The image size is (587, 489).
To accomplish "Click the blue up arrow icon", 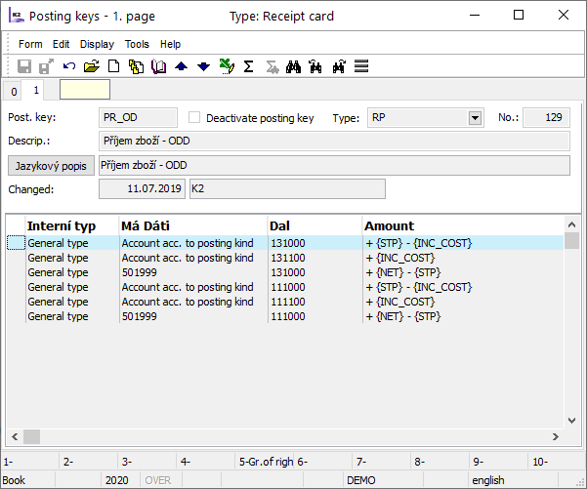I will (181, 66).
